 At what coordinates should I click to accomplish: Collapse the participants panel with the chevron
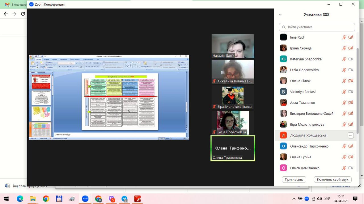280,14
